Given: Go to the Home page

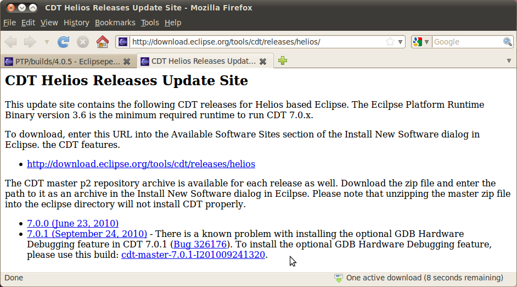Looking at the screenshot, I should (103, 42).
